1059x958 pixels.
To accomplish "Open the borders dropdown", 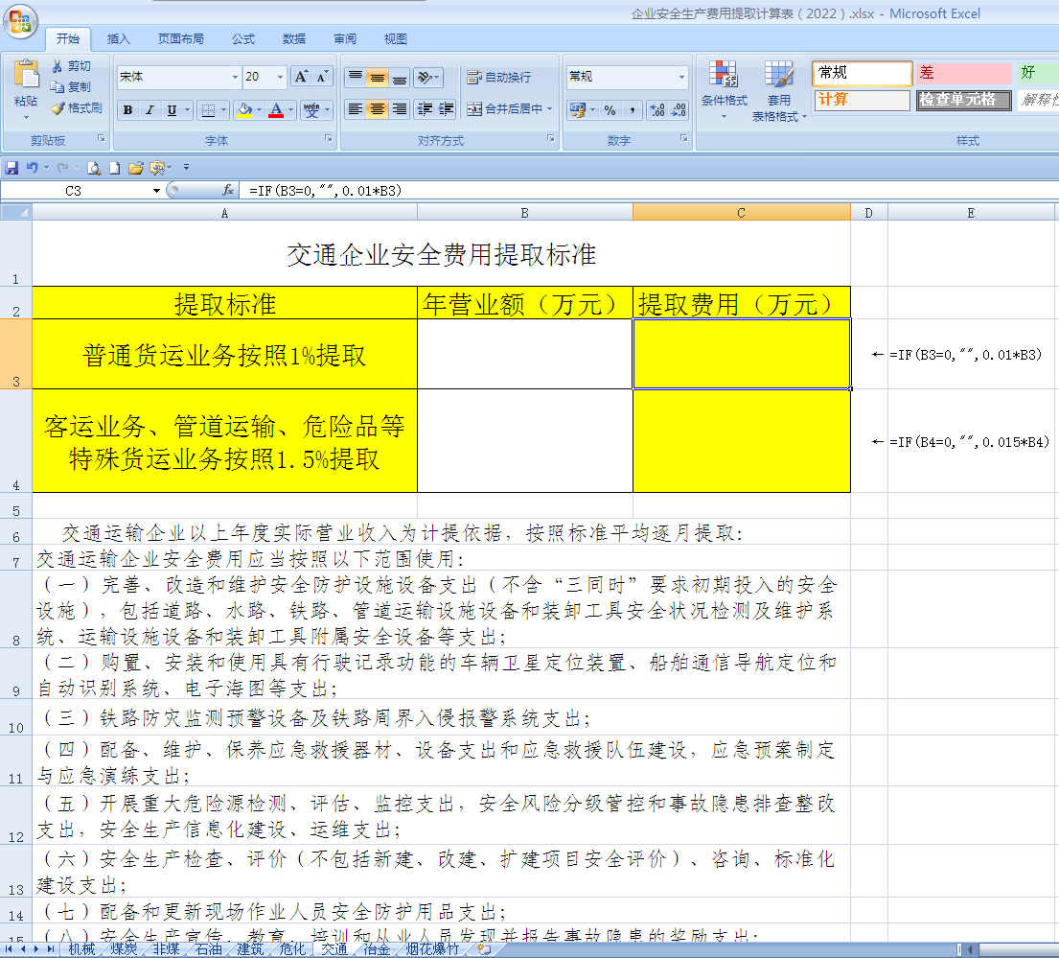I will [225, 110].
